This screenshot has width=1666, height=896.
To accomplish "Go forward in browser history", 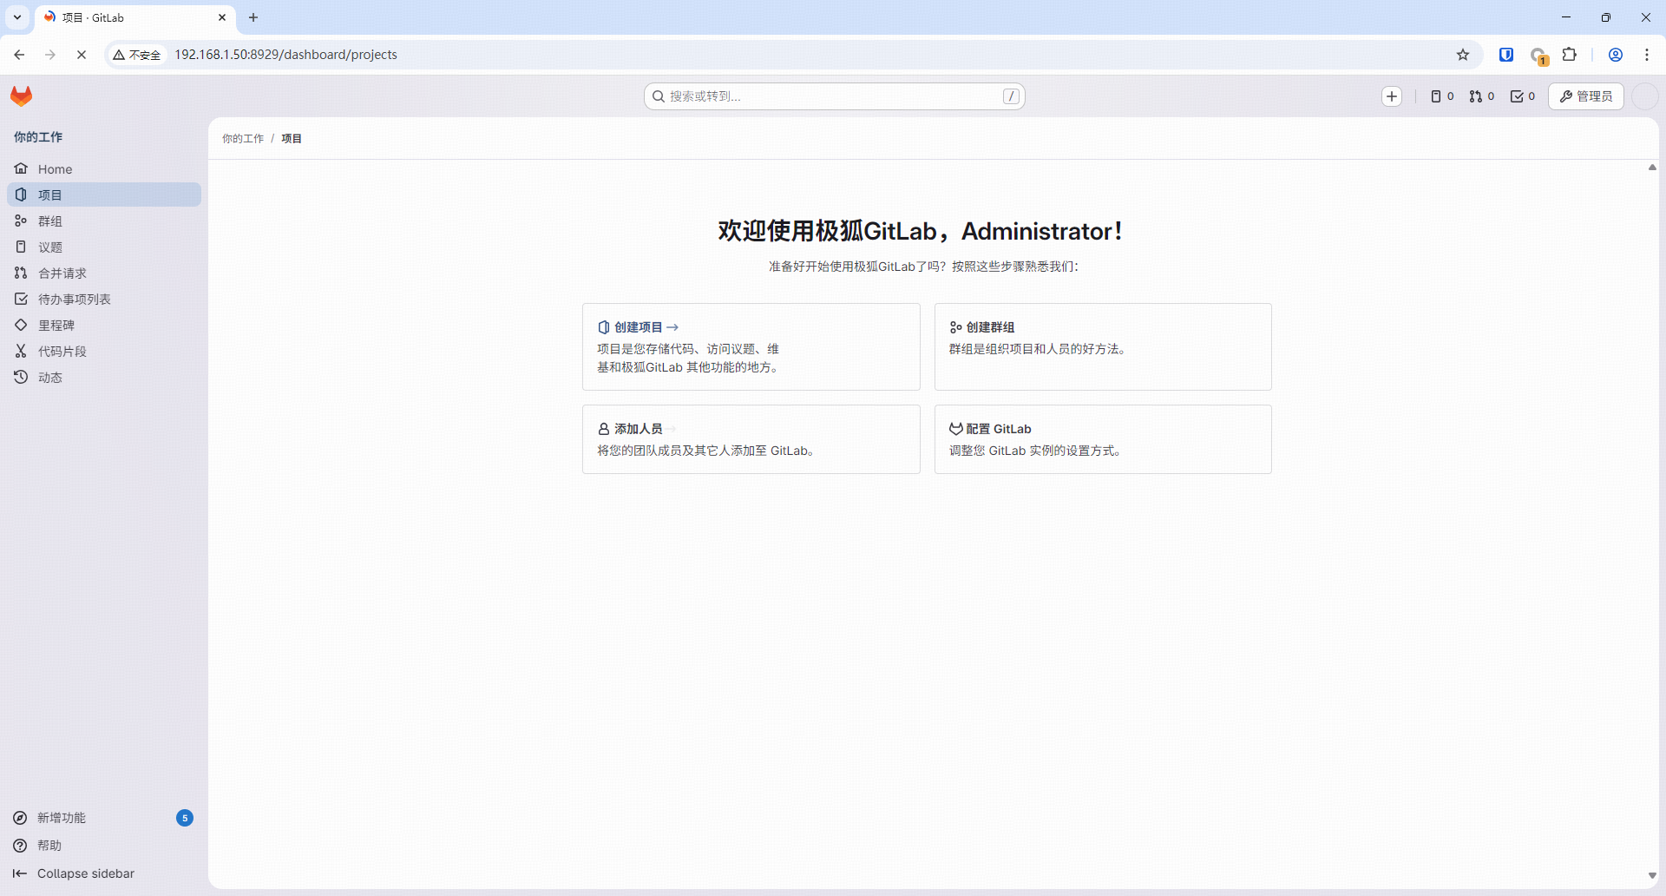I will tap(50, 55).
